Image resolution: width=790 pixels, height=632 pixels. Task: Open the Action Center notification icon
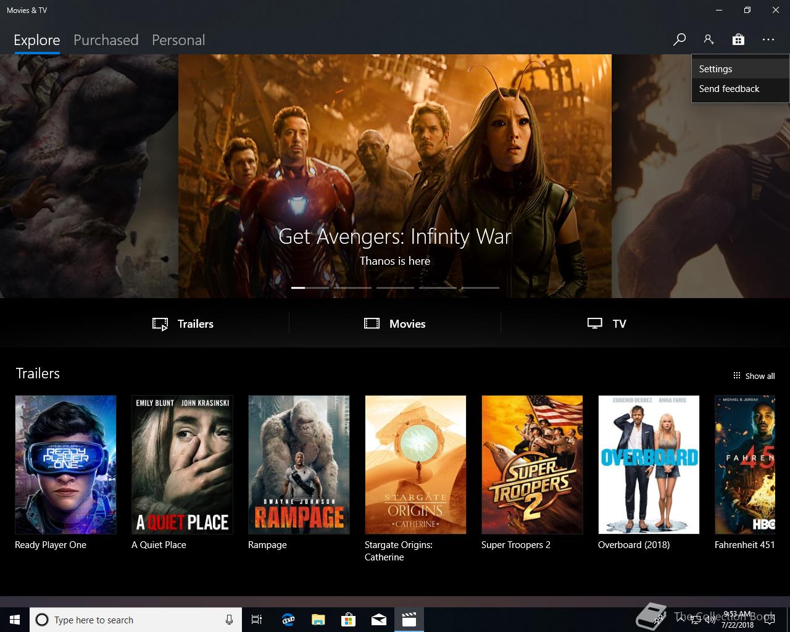pos(770,620)
